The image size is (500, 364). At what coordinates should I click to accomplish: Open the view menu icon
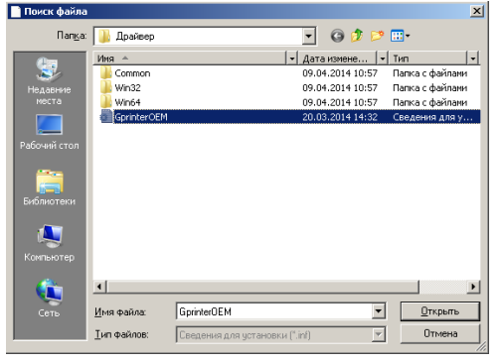[x=400, y=36]
